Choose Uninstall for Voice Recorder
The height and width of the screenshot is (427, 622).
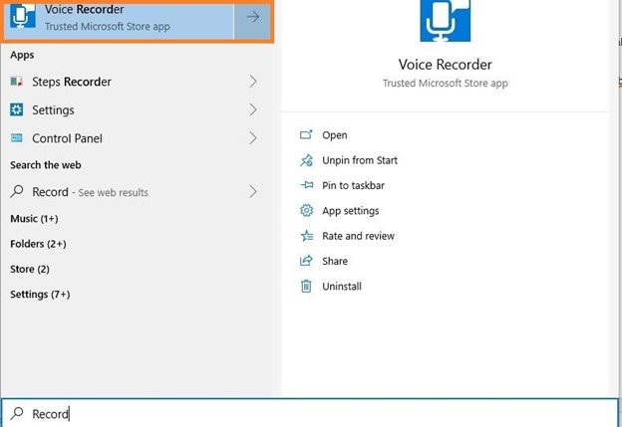pyautogui.click(x=342, y=287)
